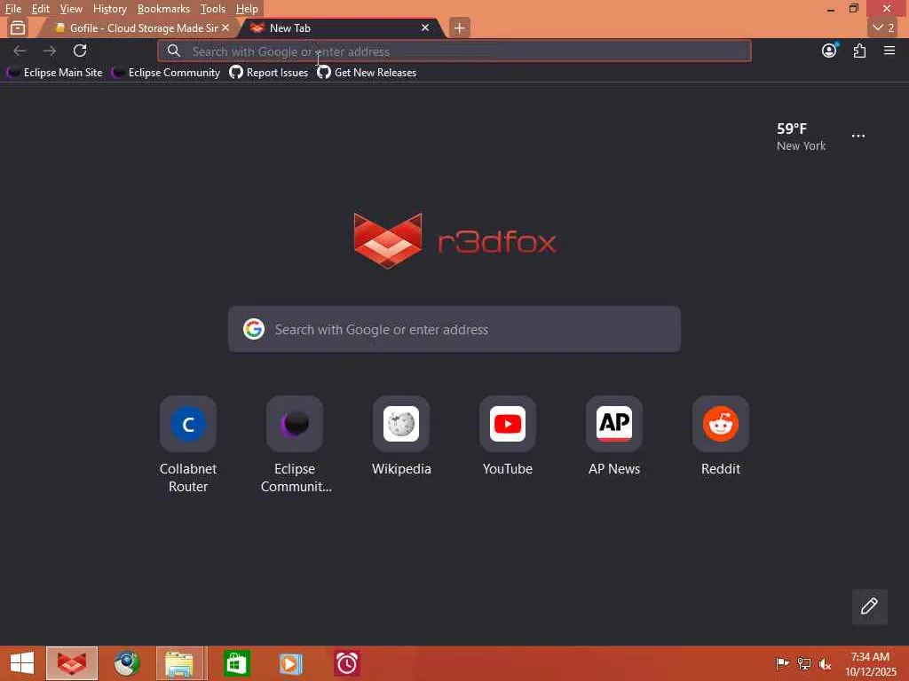Open AP News shortcut tile
This screenshot has width=909, height=681.
tap(614, 436)
